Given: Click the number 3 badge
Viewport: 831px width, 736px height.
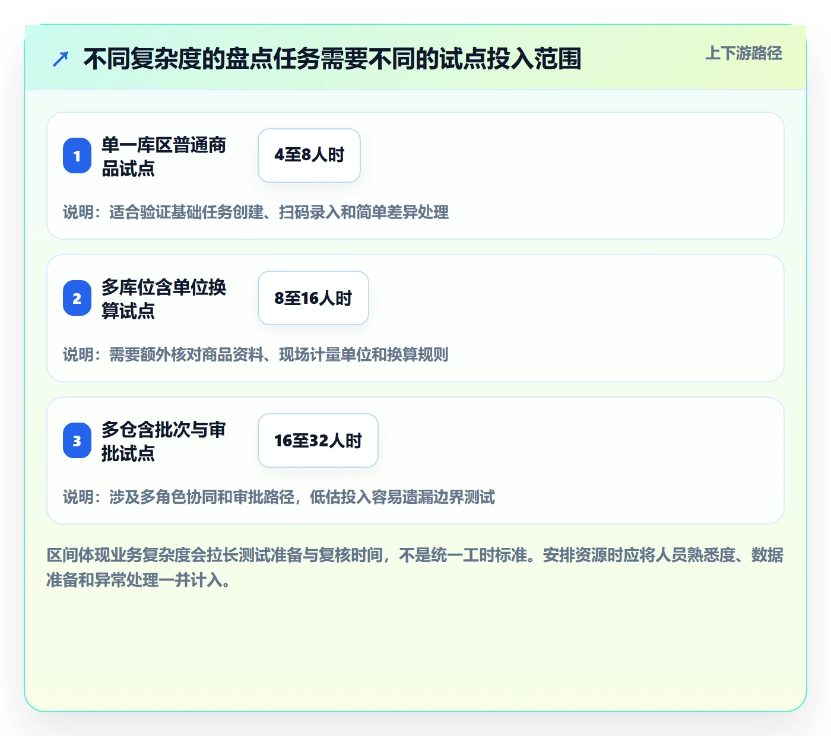Looking at the screenshot, I should coord(77,440).
